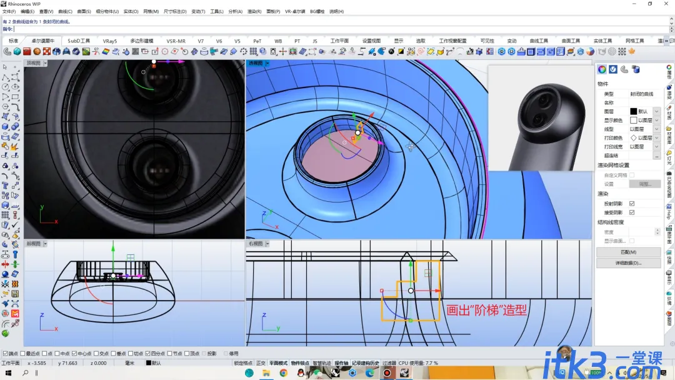Click the taskbar search icon
Viewport: 675px width, 380px height.
[x=26, y=372]
